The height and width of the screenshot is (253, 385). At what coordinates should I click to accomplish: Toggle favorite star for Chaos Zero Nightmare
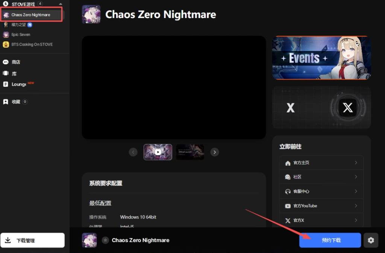tap(105, 240)
